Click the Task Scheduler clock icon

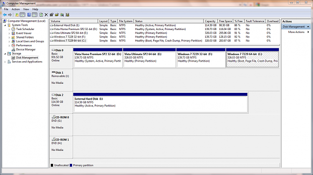coord(13,29)
